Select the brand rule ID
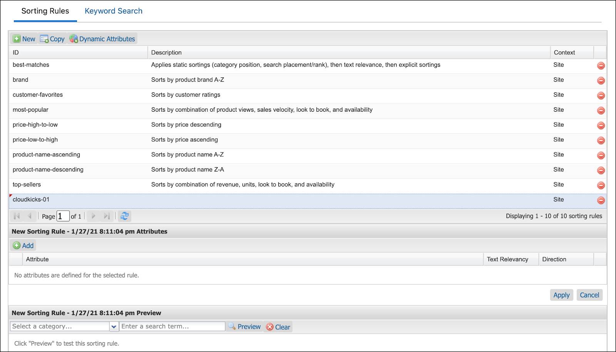This screenshot has height=352, width=616. pos(20,80)
